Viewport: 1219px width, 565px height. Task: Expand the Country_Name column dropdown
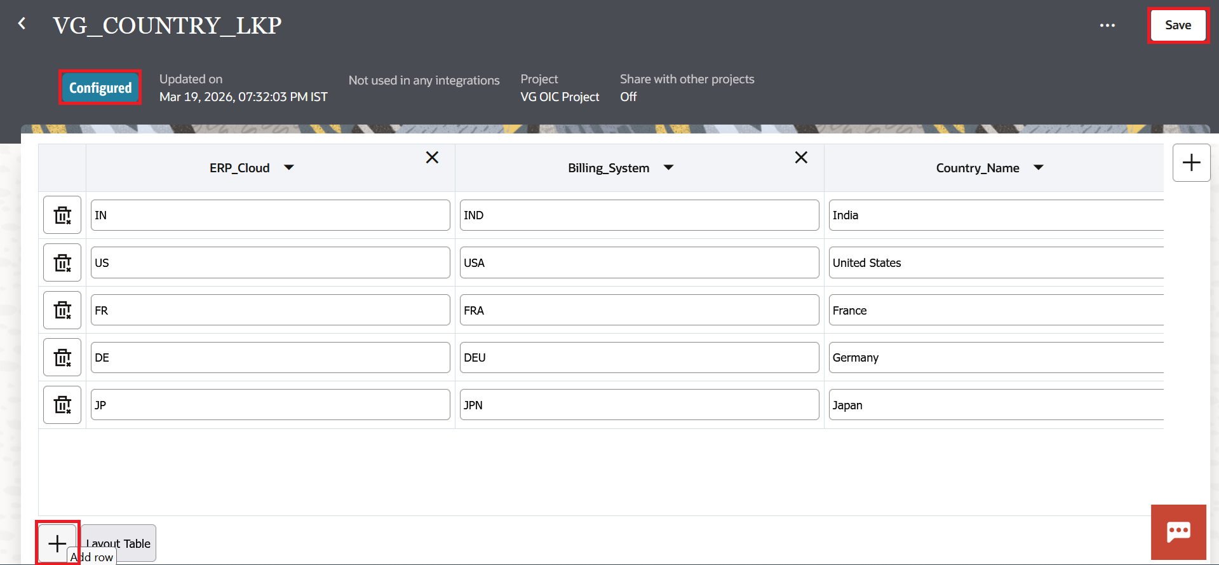(1039, 168)
